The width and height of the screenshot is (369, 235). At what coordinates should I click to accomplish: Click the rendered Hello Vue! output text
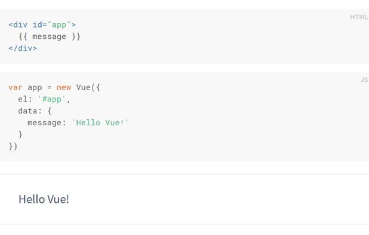[44, 199]
